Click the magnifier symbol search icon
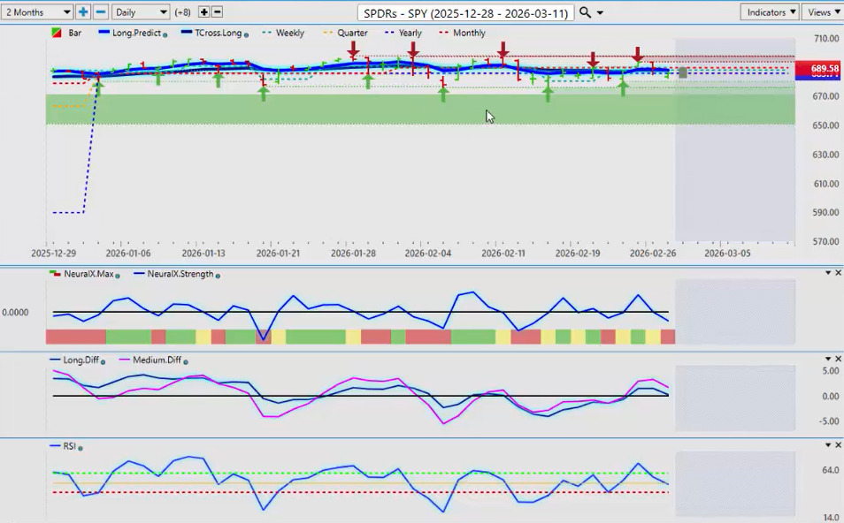The image size is (844, 523). (x=585, y=12)
